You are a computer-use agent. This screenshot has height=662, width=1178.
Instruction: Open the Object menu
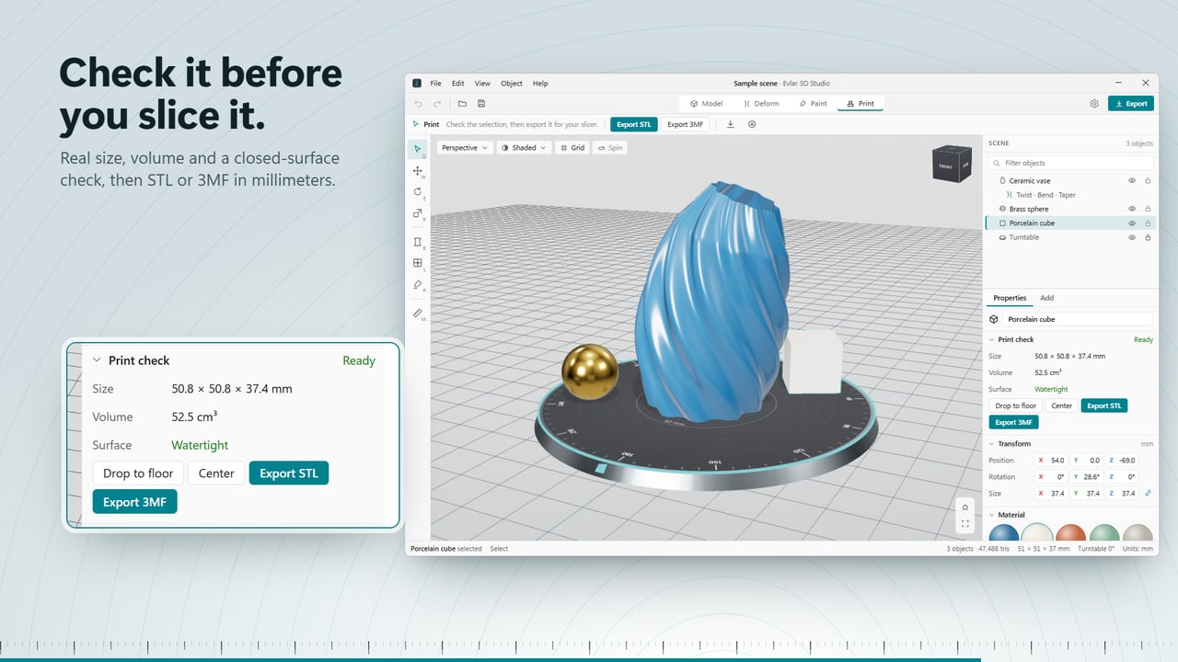coord(512,84)
